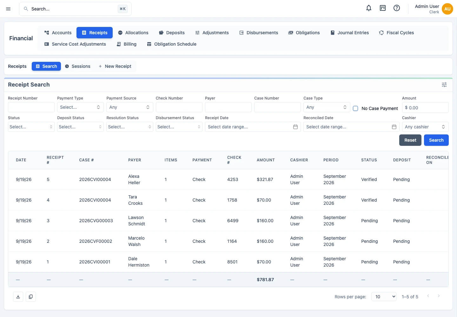Enable the No Case Payment checkbox
The width and height of the screenshot is (457, 317).
point(355,108)
